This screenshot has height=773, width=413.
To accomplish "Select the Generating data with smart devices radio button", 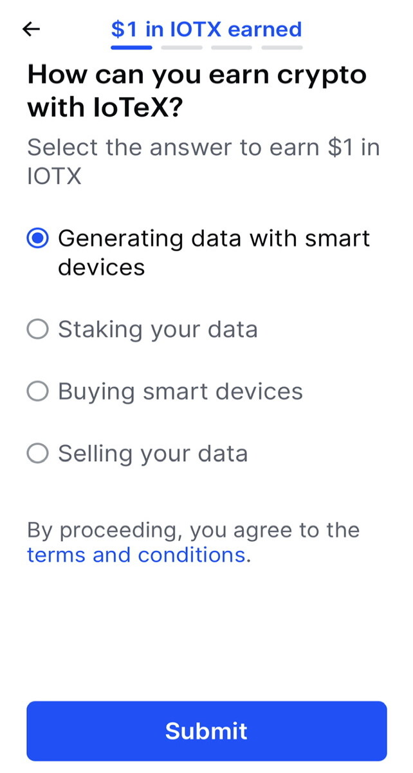I will click(x=38, y=238).
